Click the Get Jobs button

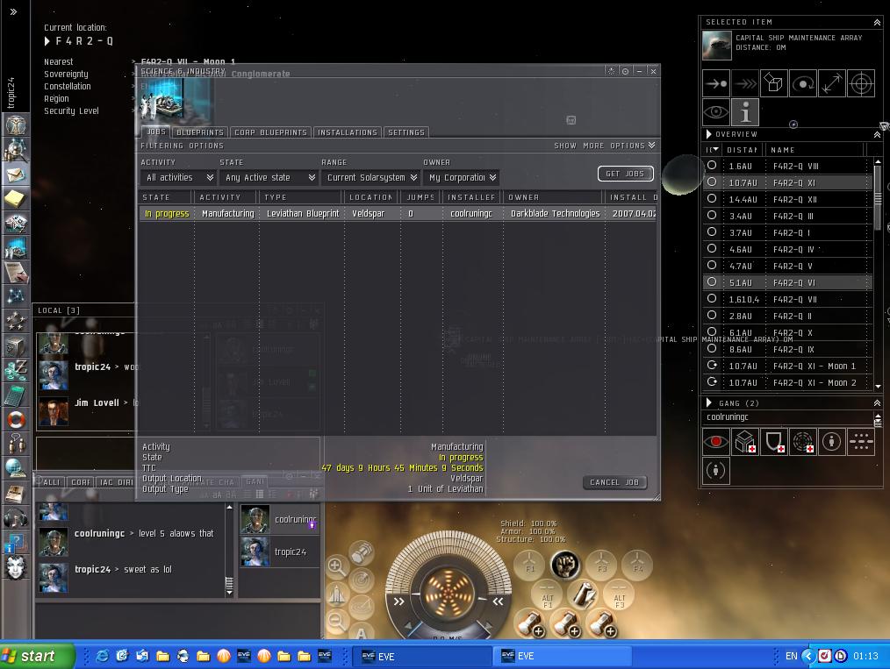(x=626, y=174)
